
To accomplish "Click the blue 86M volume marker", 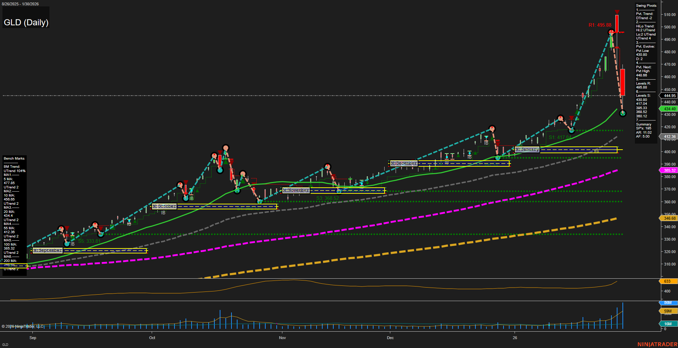I will tap(668, 303).
